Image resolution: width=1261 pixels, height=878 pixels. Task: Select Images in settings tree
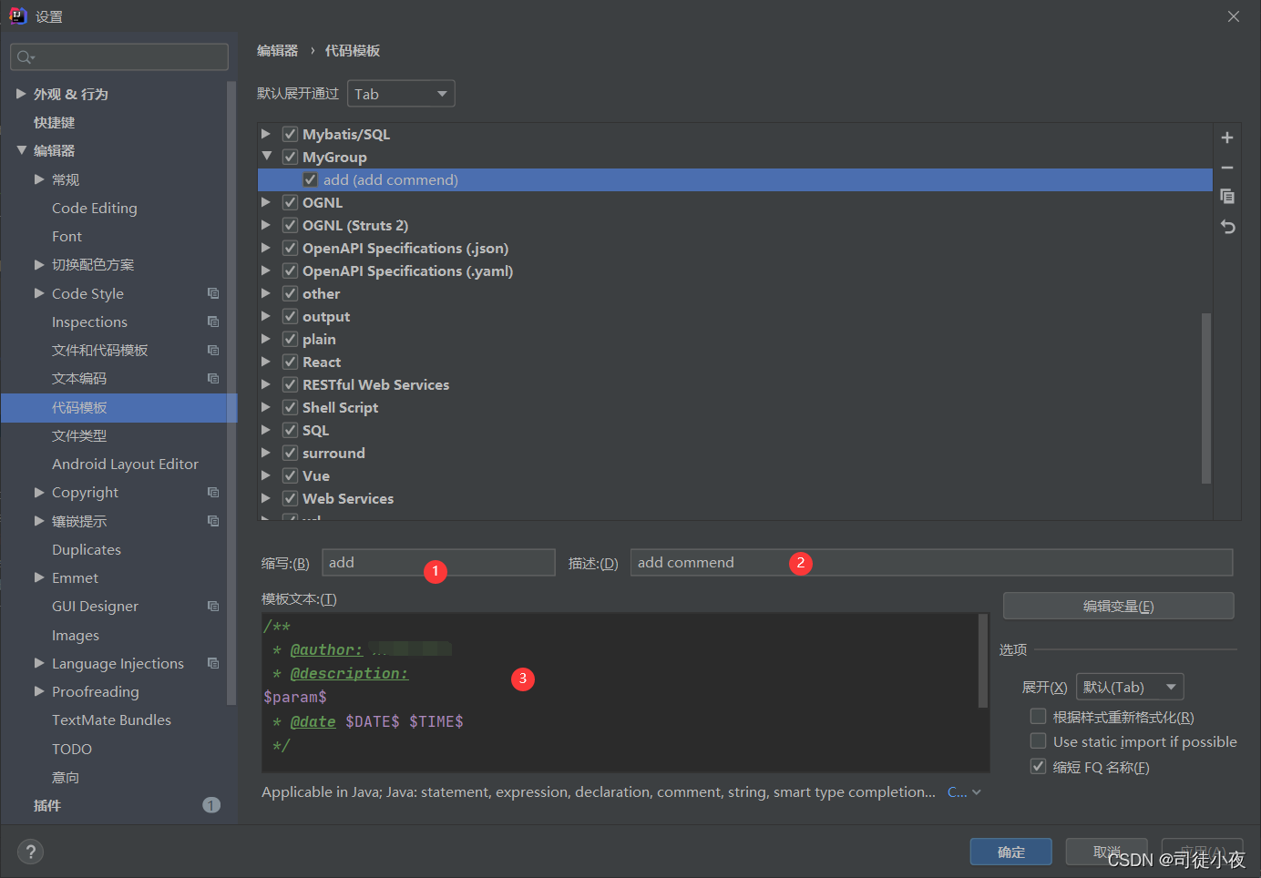click(x=76, y=635)
